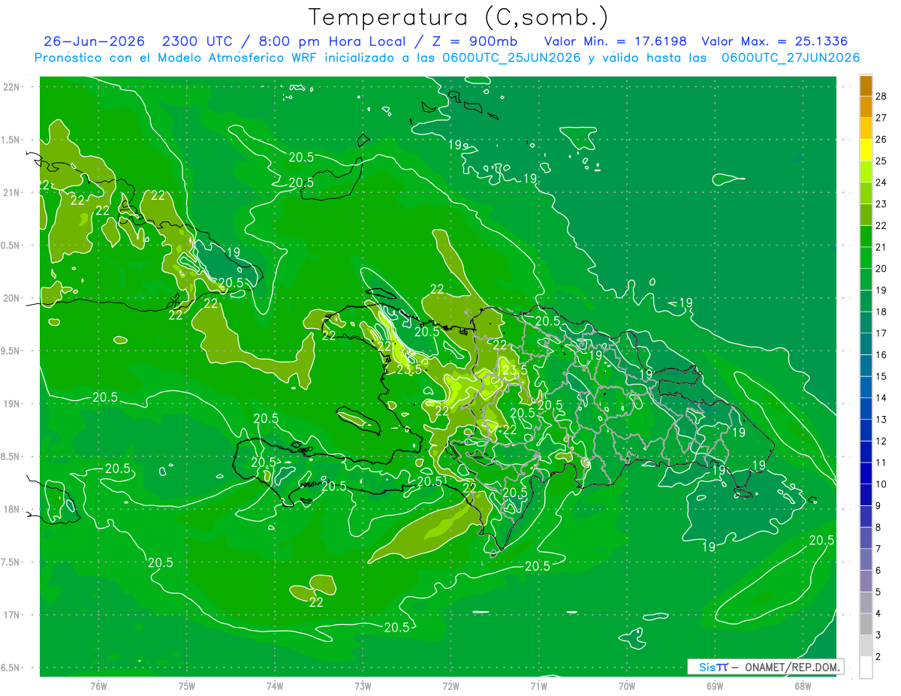Viewport: 901px width, 696px height.
Task: Click the "4" color scale label
Action: [878, 613]
